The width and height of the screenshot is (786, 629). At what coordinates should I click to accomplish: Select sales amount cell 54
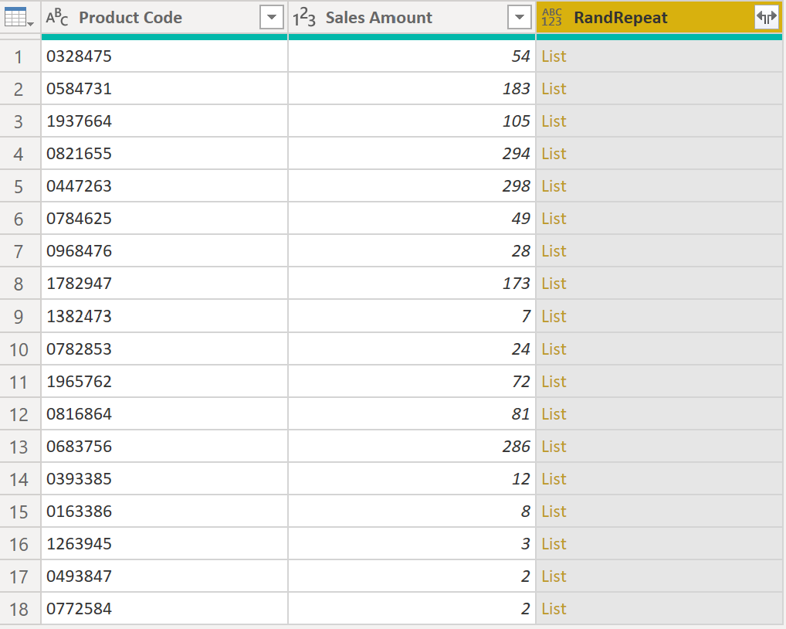click(412, 56)
